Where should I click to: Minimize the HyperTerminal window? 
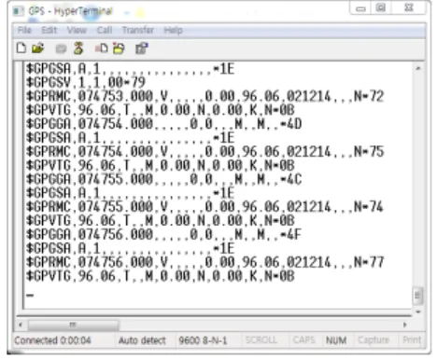click(x=360, y=8)
